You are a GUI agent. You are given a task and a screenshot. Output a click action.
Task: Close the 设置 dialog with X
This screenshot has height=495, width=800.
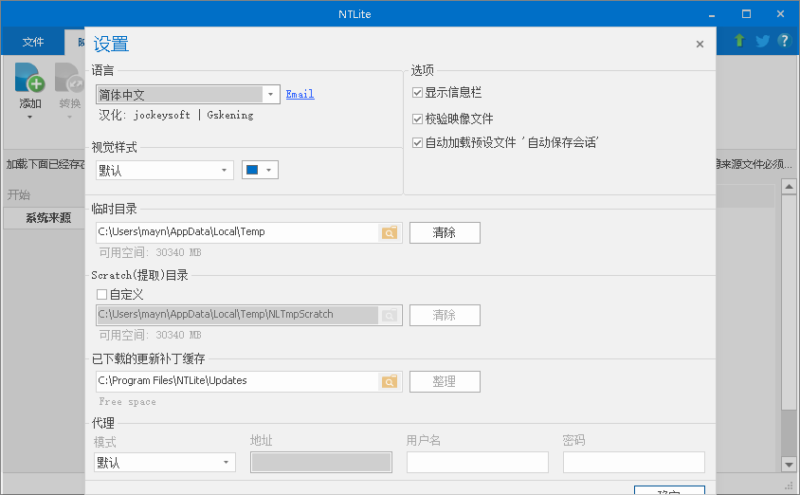click(700, 44)
